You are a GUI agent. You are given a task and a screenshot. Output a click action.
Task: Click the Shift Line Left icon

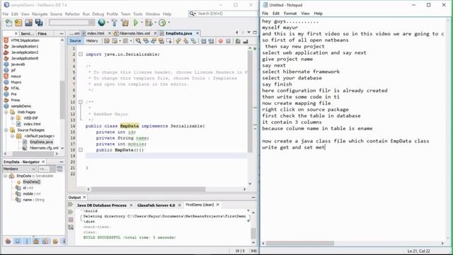pos(204,41)
